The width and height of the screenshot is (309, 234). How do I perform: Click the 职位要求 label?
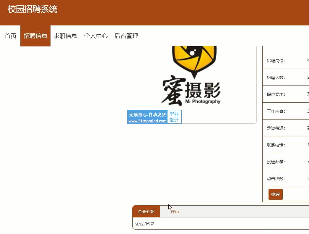coord(276,94)
